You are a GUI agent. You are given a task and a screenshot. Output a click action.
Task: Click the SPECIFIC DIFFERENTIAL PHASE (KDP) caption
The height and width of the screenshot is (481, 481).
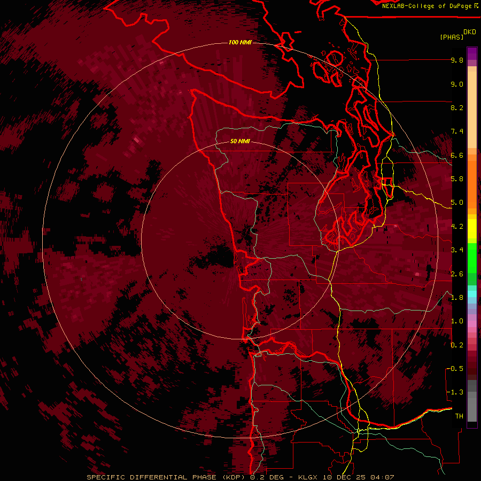[167, 477]
